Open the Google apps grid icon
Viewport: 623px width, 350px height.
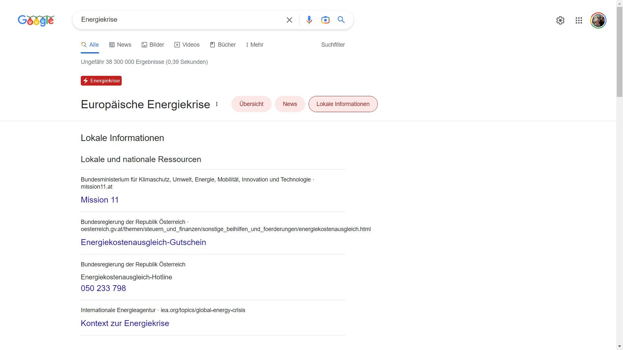point(579,20)
